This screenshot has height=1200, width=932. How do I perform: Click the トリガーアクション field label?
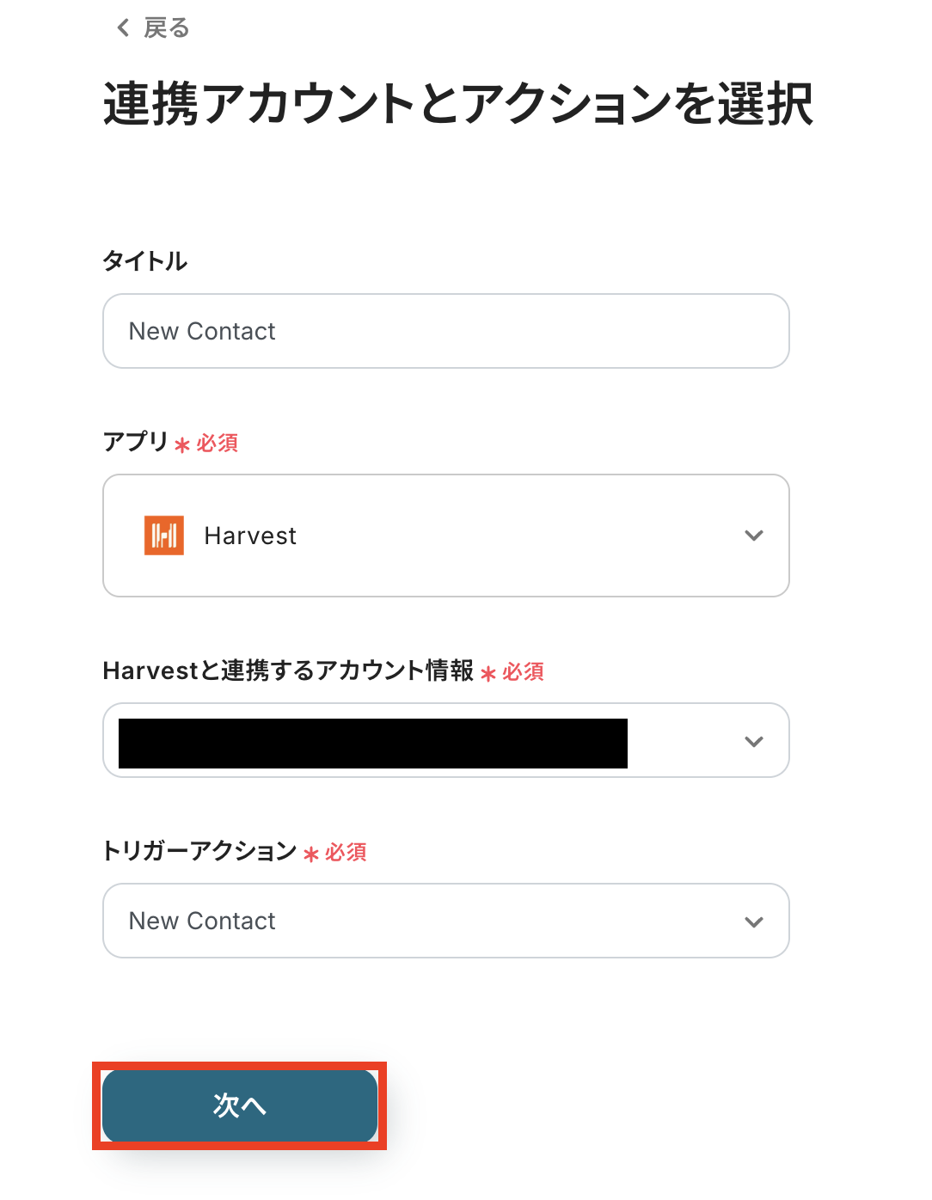pyautogui.click(x=199, y=851)
